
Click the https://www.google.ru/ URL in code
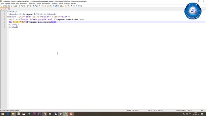click(37, 19)
